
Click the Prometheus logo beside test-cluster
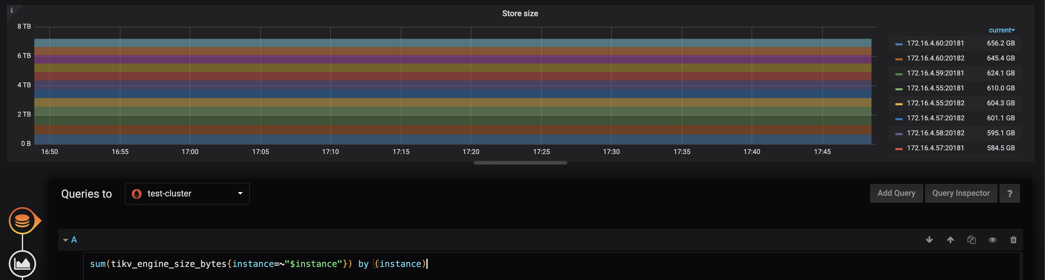137,194
